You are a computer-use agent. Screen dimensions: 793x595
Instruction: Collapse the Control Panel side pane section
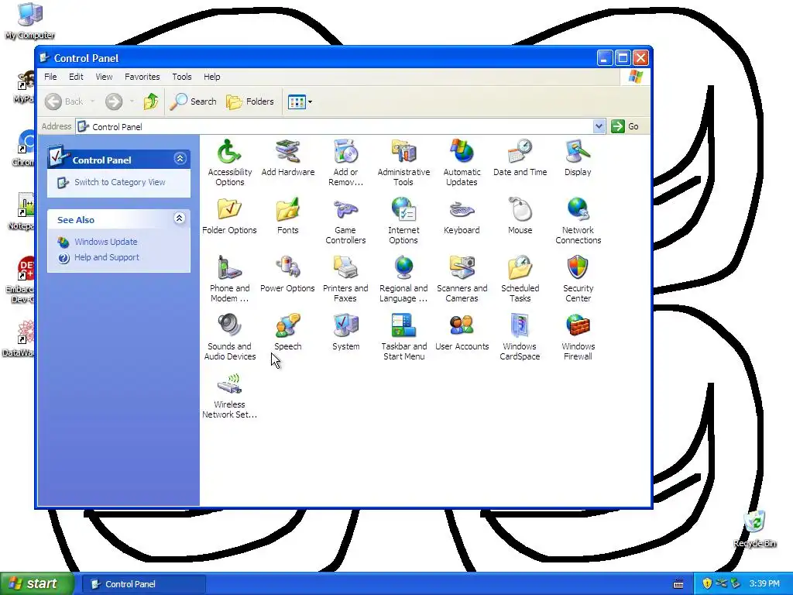click(180, 159)
